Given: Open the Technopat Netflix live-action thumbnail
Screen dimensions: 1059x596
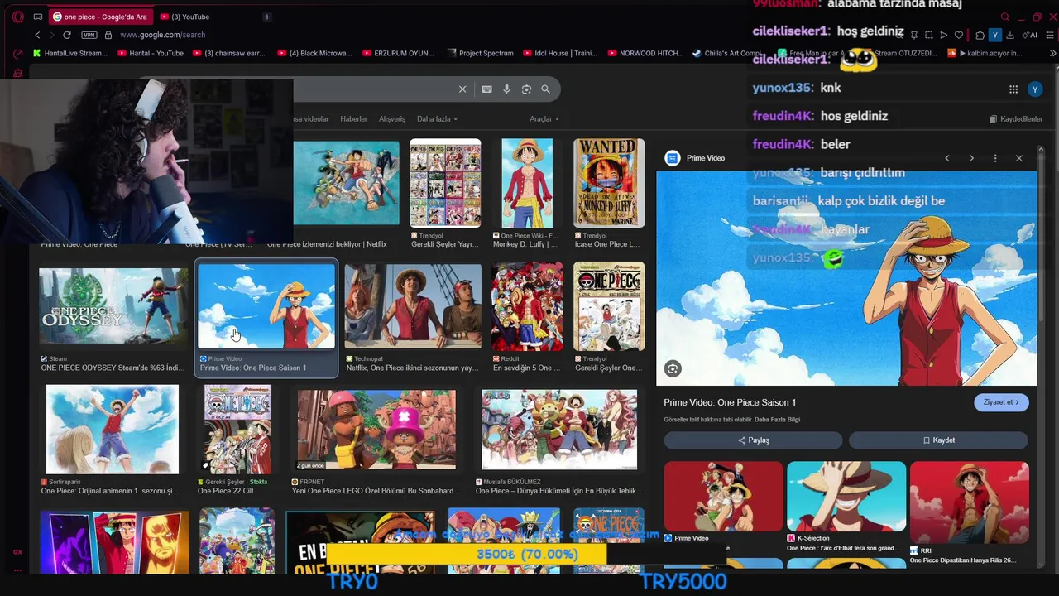Looking at the screenshot, I should pyautogui.click(x=413, y=306).
